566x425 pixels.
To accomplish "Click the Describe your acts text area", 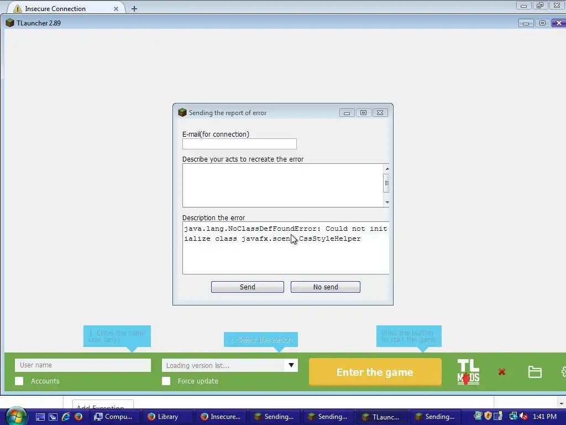I will coord(282,185).
